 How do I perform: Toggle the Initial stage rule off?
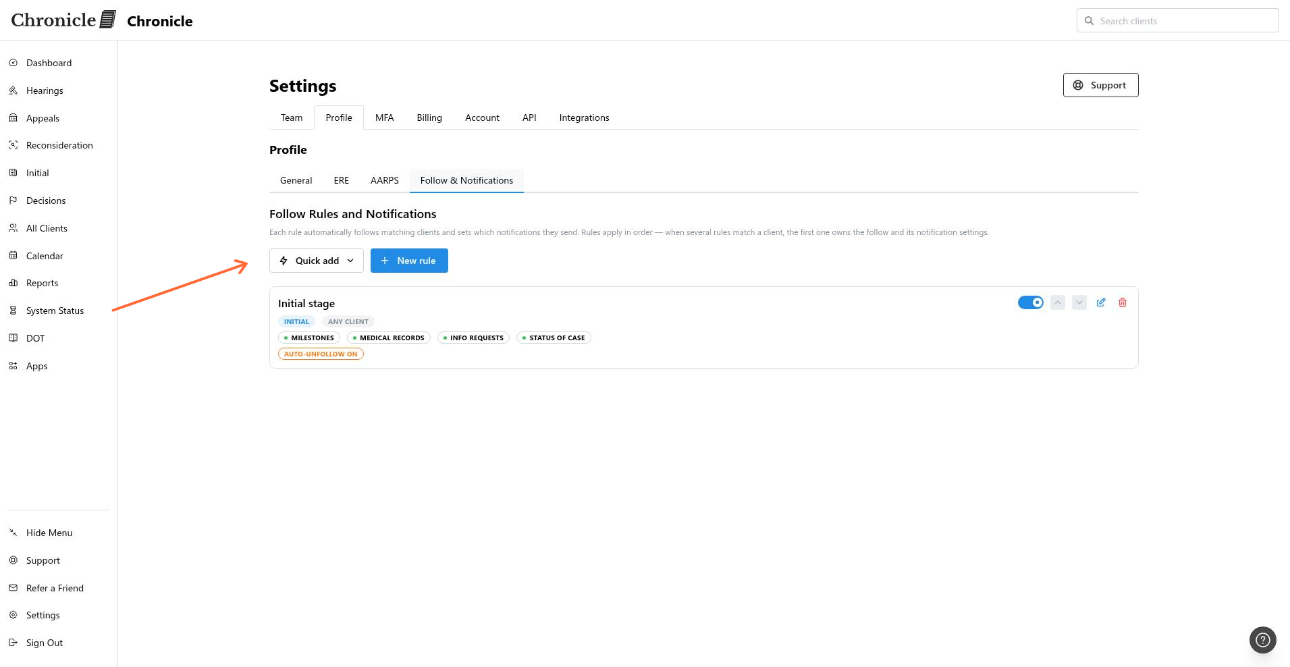(x=1031, y=302)
